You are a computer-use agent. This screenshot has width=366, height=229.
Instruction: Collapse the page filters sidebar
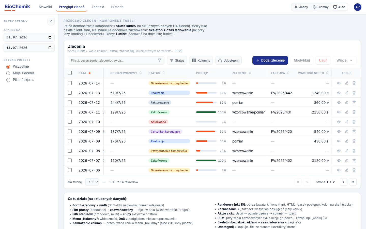[x=51, y=21]
